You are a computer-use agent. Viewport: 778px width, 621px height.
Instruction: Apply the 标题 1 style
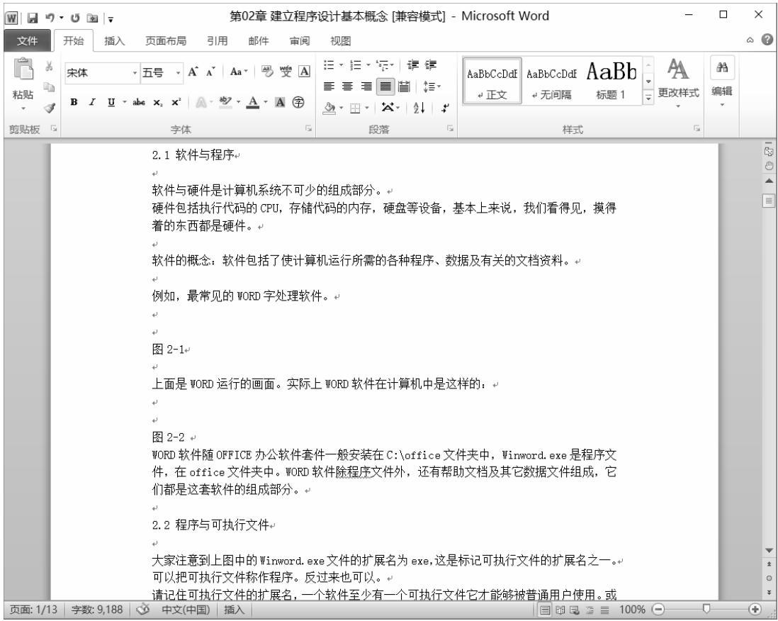[611, 82]
